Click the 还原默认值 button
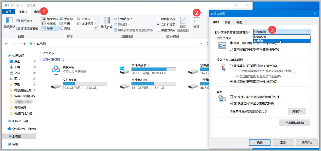This screenshot has width=321, height=151. click(295, 123)
